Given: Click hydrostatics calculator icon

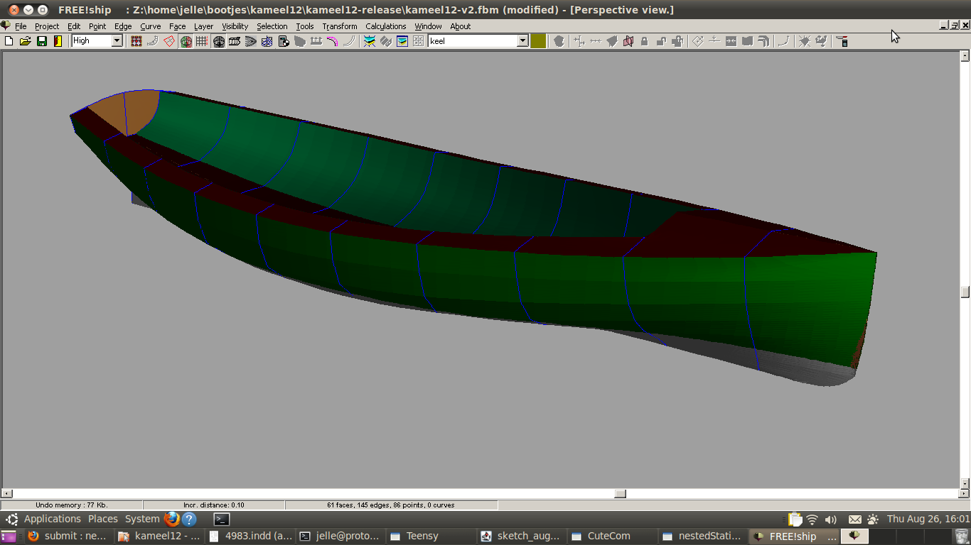Looking at the screenshot, I should click(x=284, y=41).
